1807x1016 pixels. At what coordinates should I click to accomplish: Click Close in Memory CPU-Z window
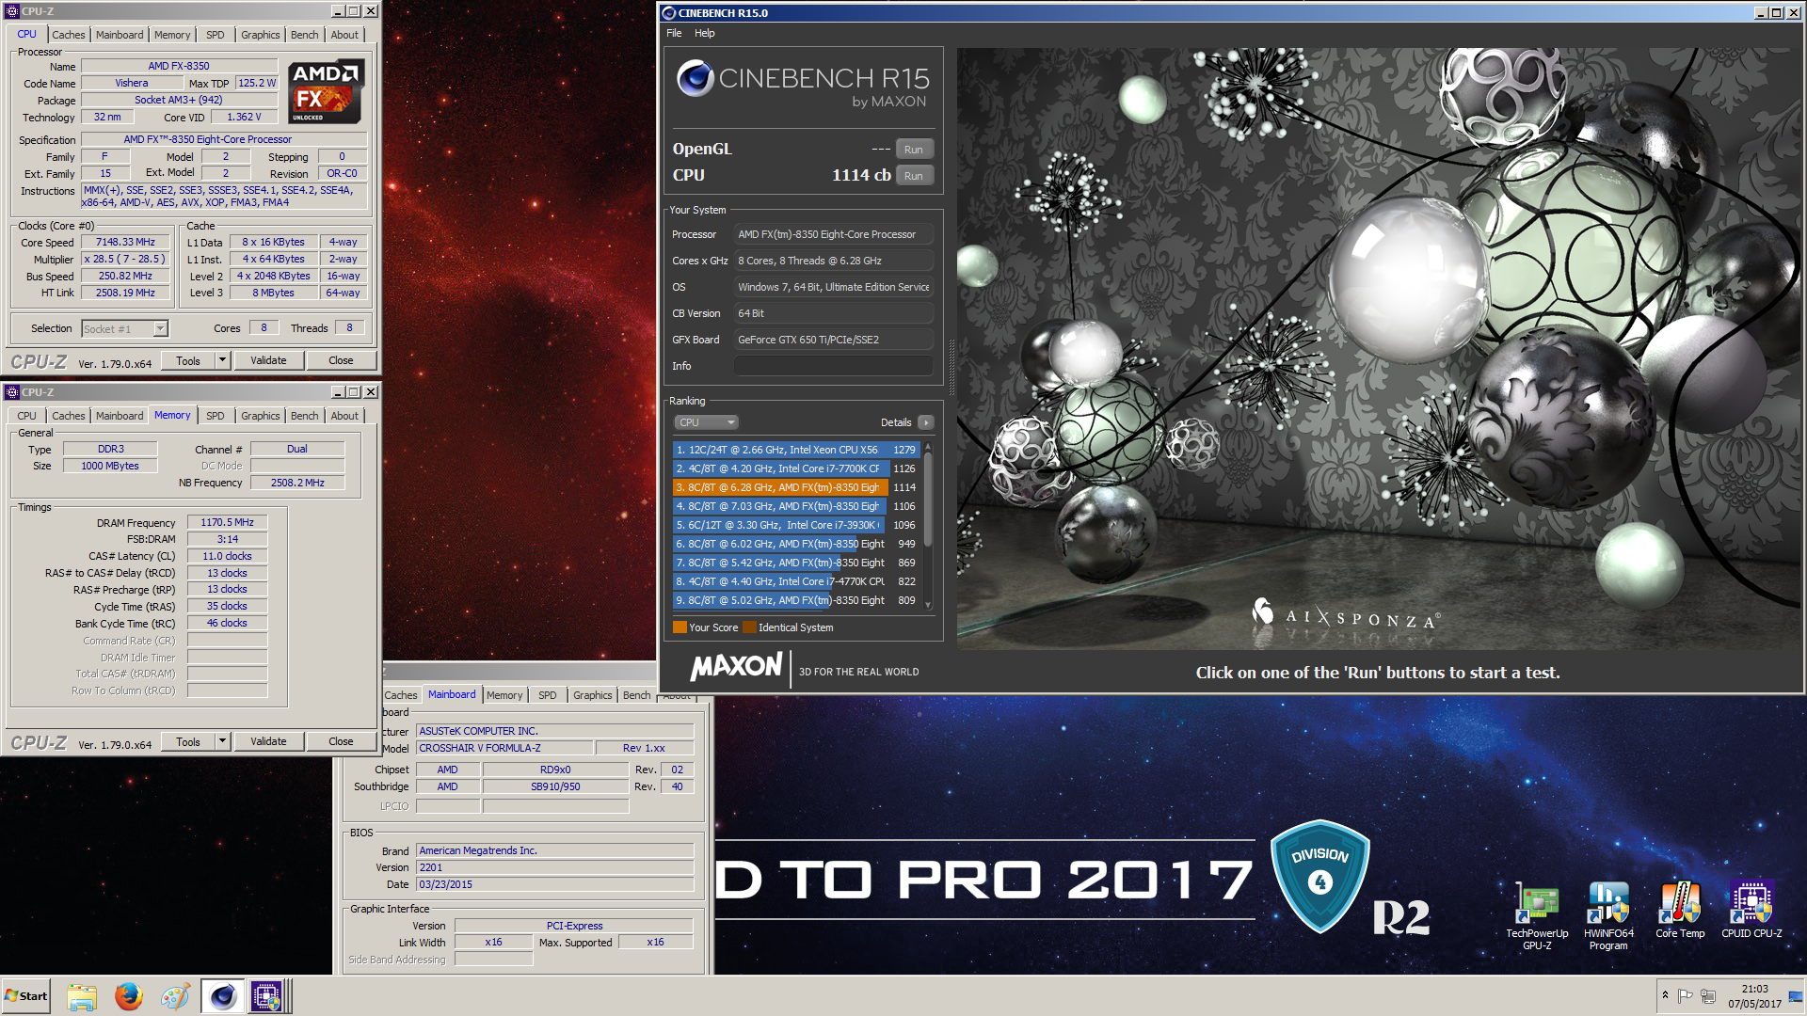click(341, 741)
